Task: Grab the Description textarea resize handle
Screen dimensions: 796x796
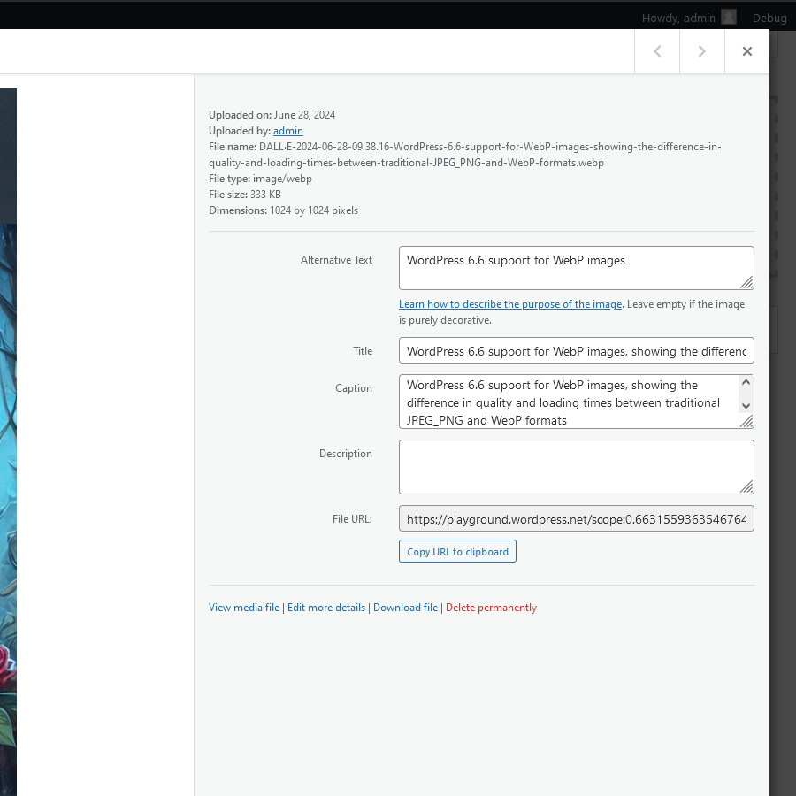Action: click(746, 486)
